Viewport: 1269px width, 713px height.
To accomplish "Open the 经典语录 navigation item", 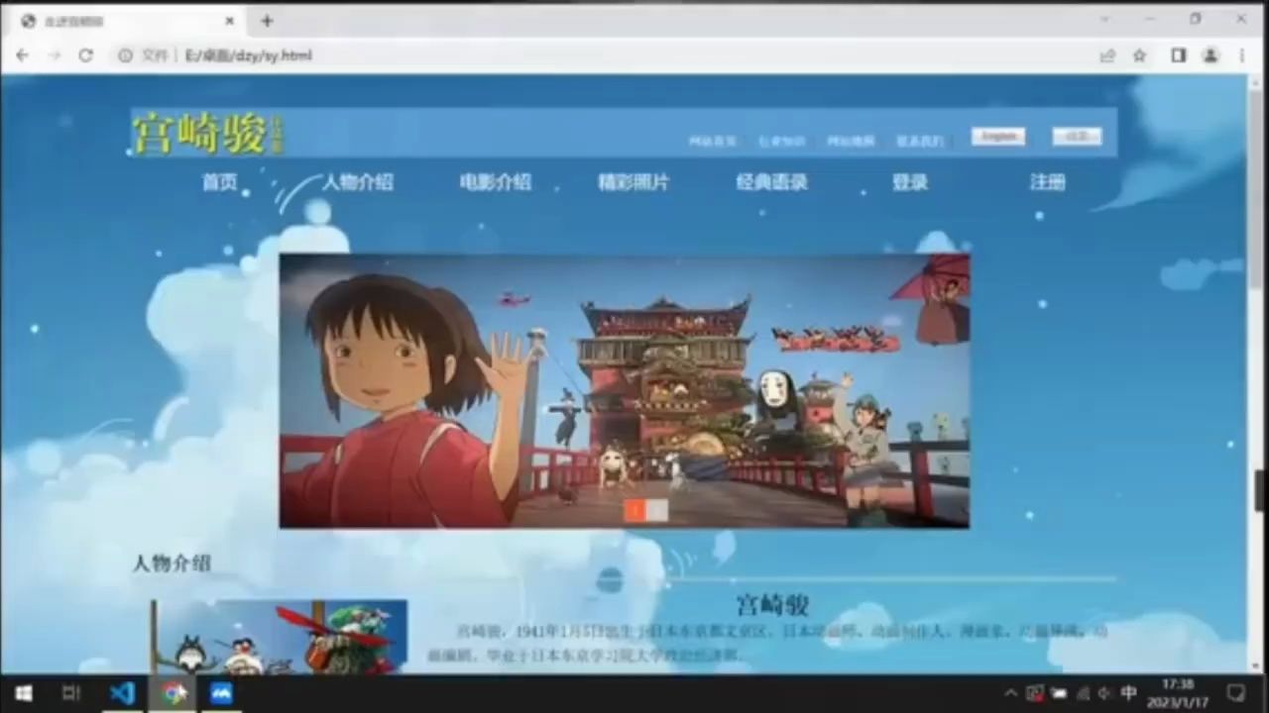I will 771,182.
